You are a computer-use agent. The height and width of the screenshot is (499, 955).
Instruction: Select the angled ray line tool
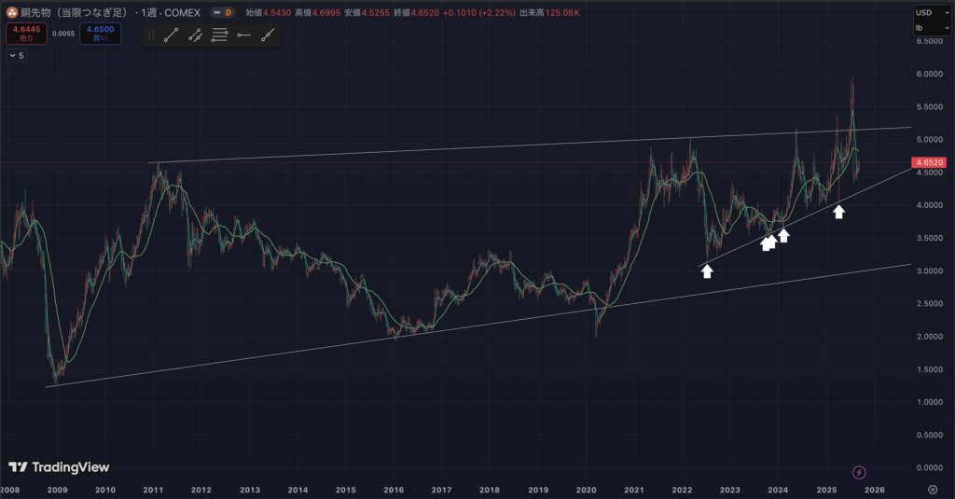pyautogui.click(x=269, y=35)
